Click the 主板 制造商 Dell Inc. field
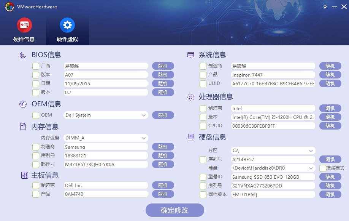349x221 pixels. [106, 185]
